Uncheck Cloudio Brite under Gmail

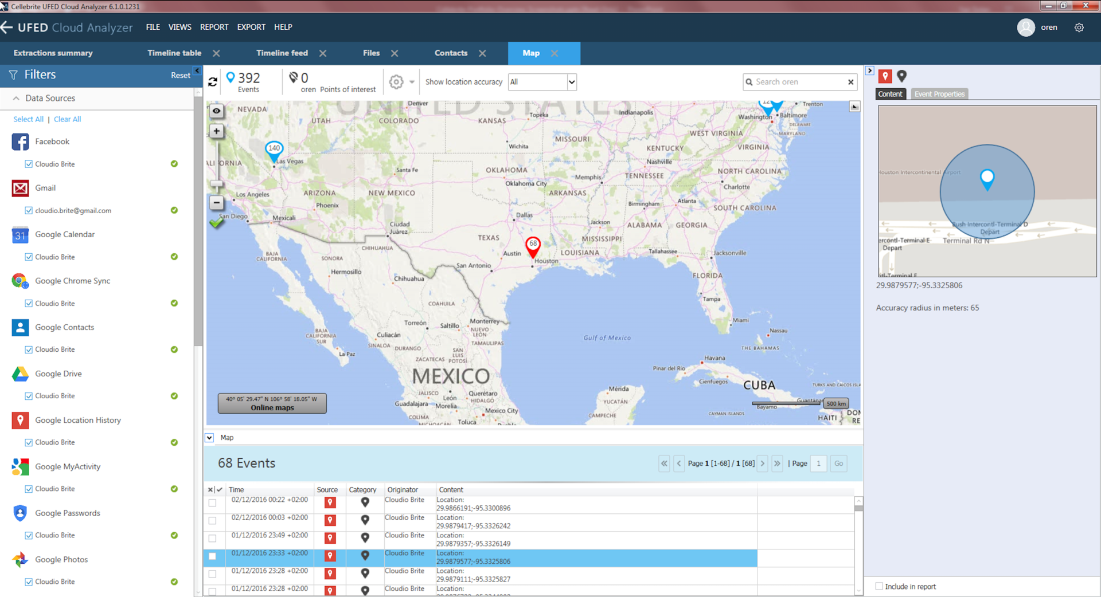(x=29, y=210)
